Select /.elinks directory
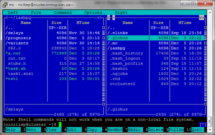This screenshot has width=215, height=135. point(155,33)
